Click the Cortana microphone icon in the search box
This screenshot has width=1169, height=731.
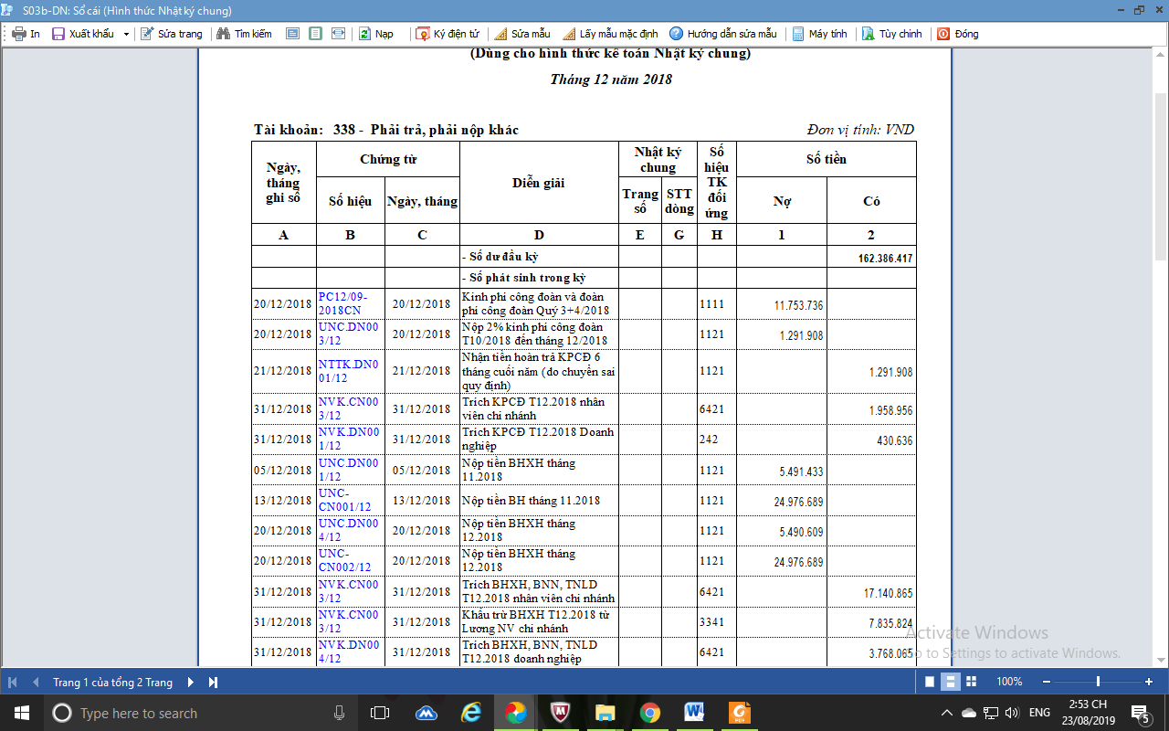[x=339, y=713]
